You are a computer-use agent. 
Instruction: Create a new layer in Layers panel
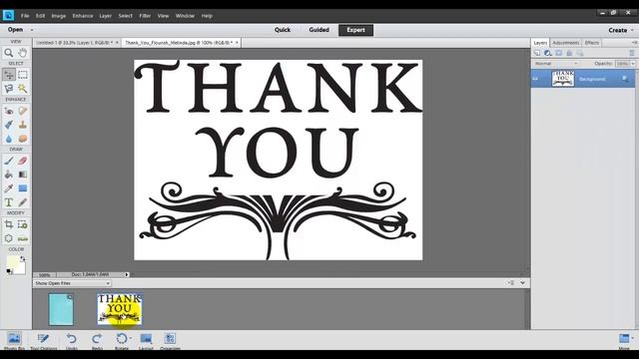[x=537, y=53]
